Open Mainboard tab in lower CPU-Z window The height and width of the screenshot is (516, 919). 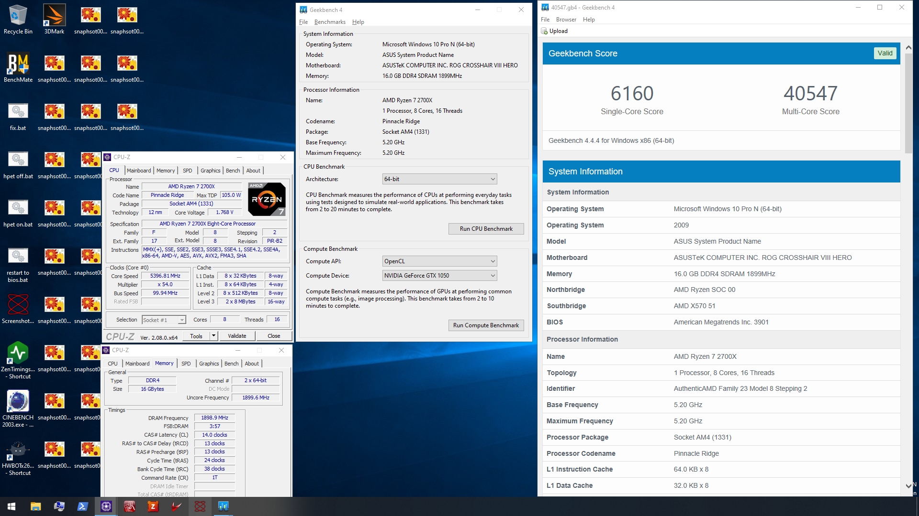(x=137, y=364)
